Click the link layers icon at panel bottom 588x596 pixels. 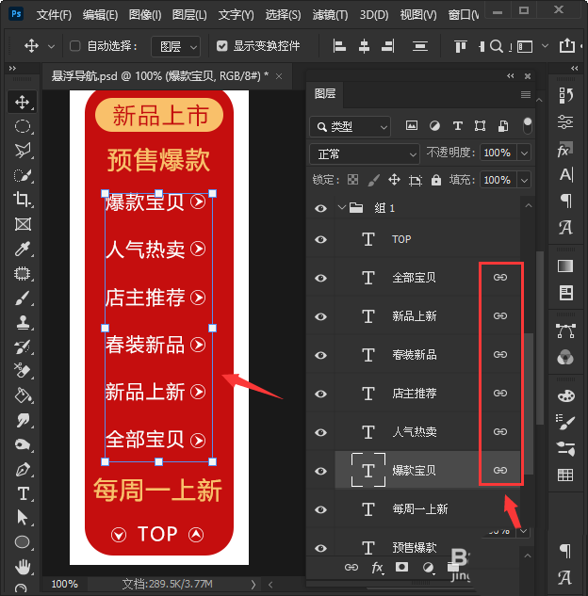point(351,568)
